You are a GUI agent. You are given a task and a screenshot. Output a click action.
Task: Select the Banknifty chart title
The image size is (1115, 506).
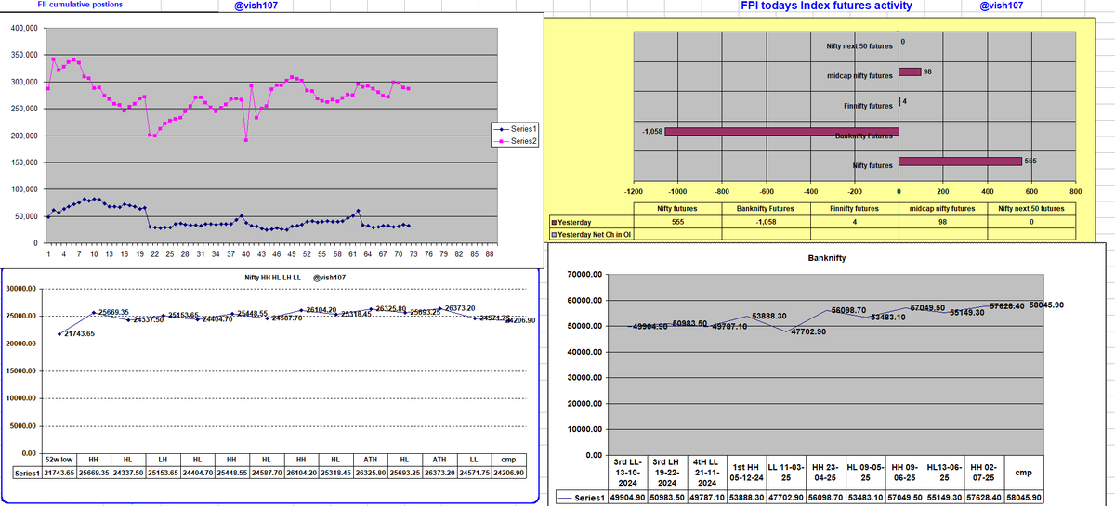pos(827,257)
